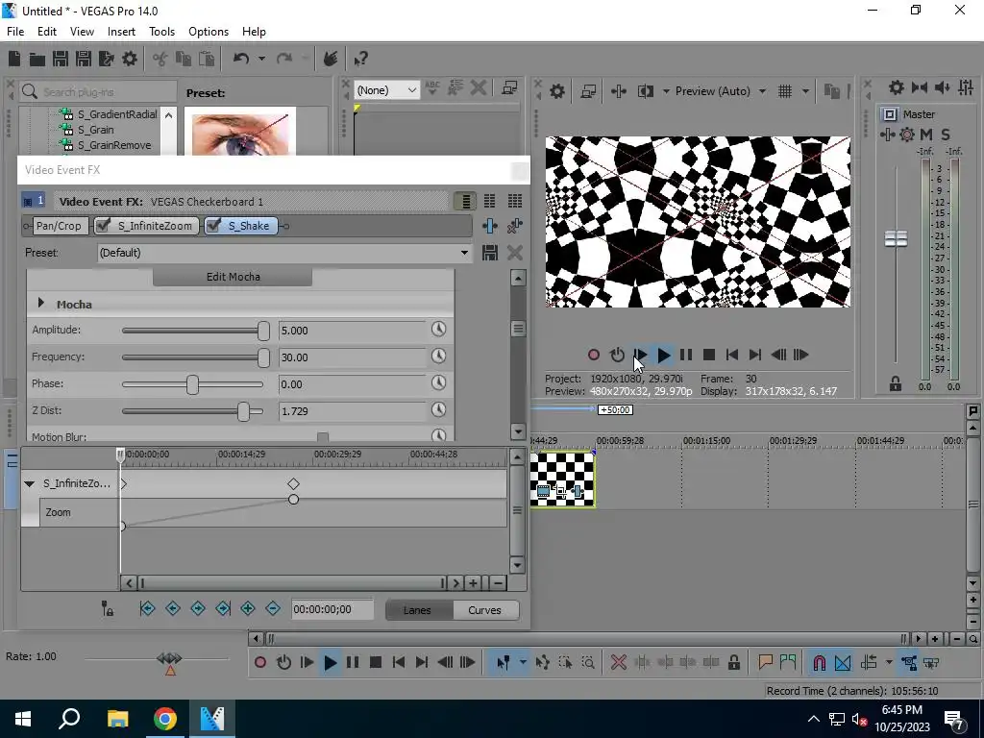The height and width of the screenshot is (738, 984).
Task: Remove selected plug-in from chain icon
Action: tap(515, 226)
